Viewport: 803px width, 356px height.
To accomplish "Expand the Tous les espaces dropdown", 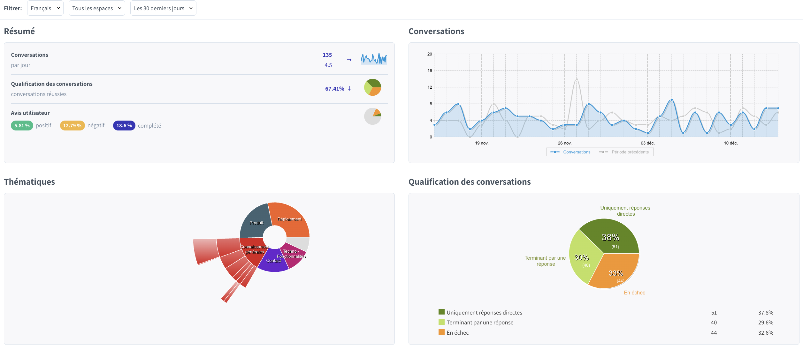I will tap(96, 8).
